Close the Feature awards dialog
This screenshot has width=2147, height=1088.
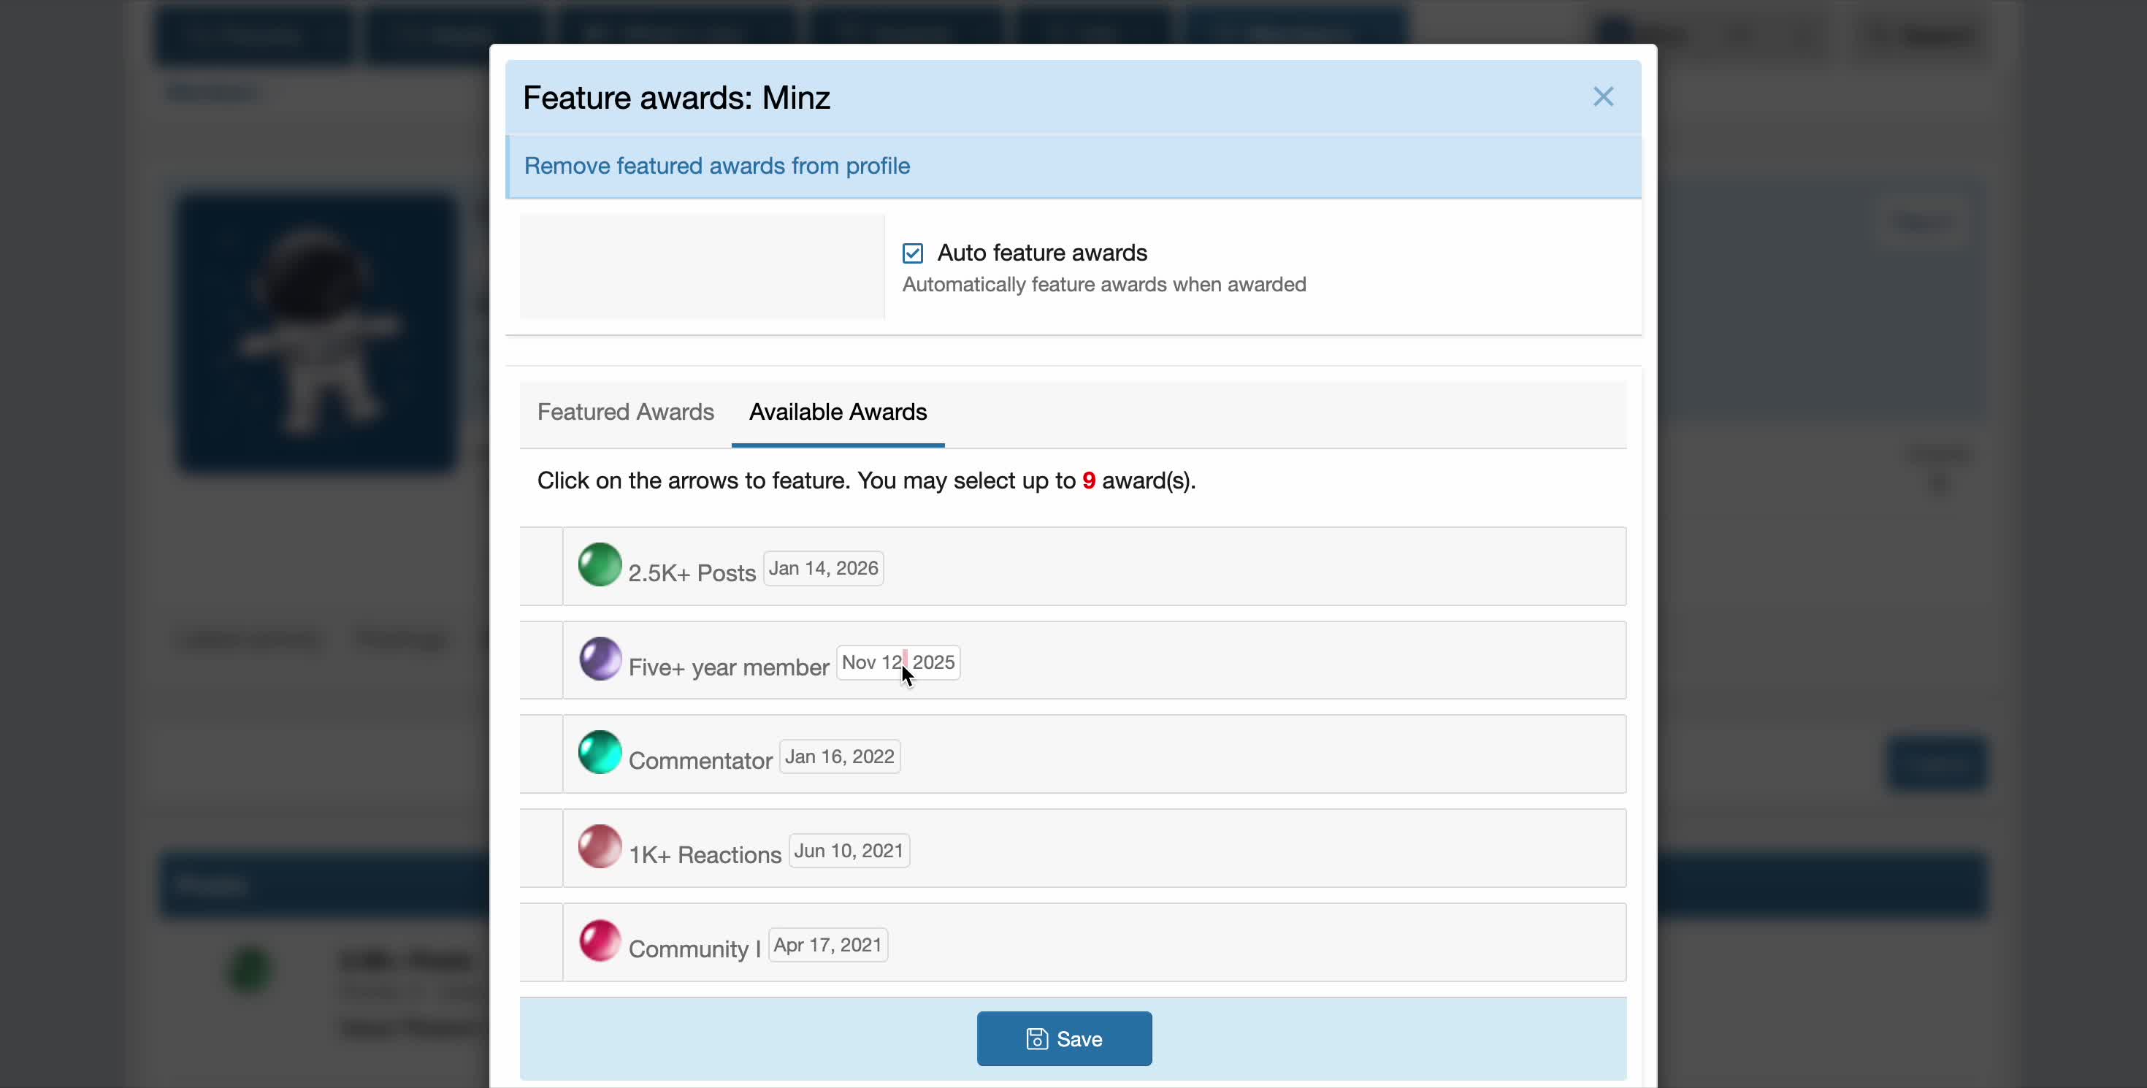tap(1603, 96)
